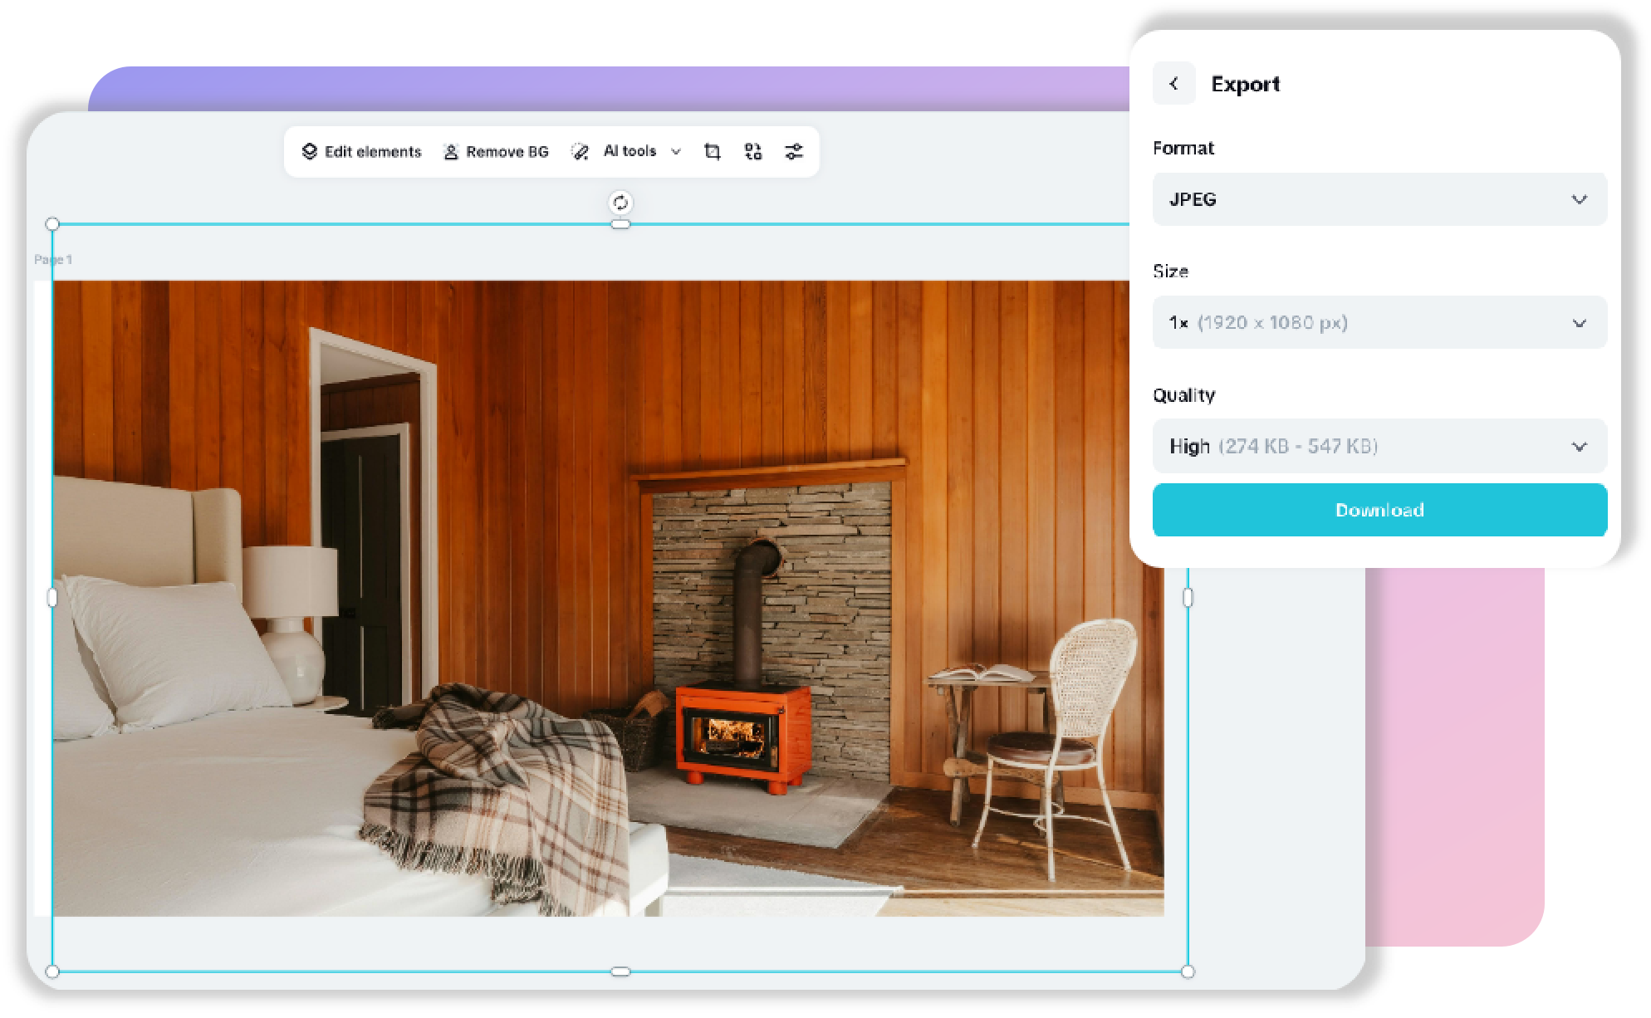1651x1018 pixels.
Task: Click the Download button
Action: (x=1379, y=510)
